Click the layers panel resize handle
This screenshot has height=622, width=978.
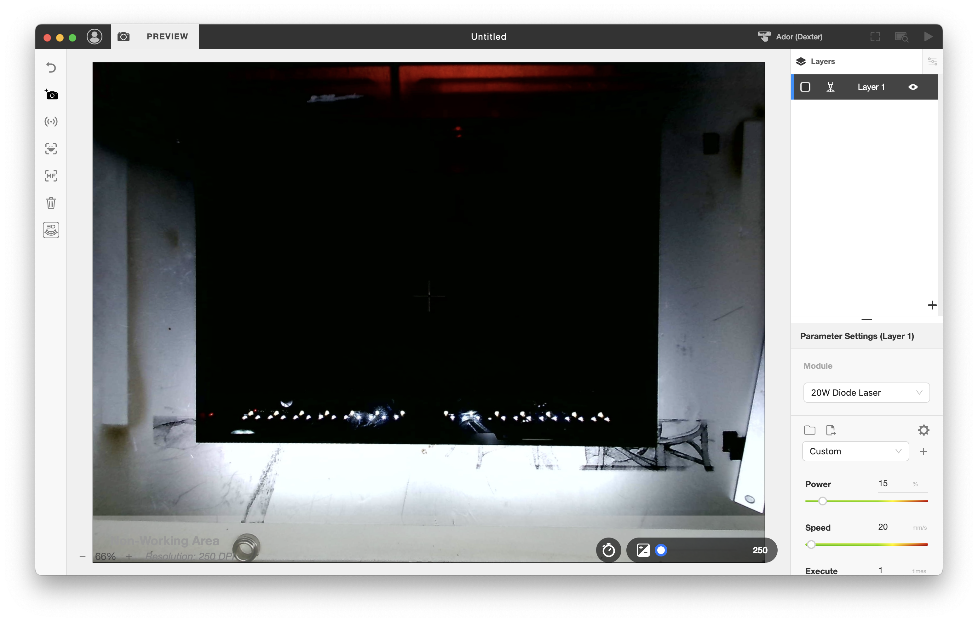click(867, 319)
